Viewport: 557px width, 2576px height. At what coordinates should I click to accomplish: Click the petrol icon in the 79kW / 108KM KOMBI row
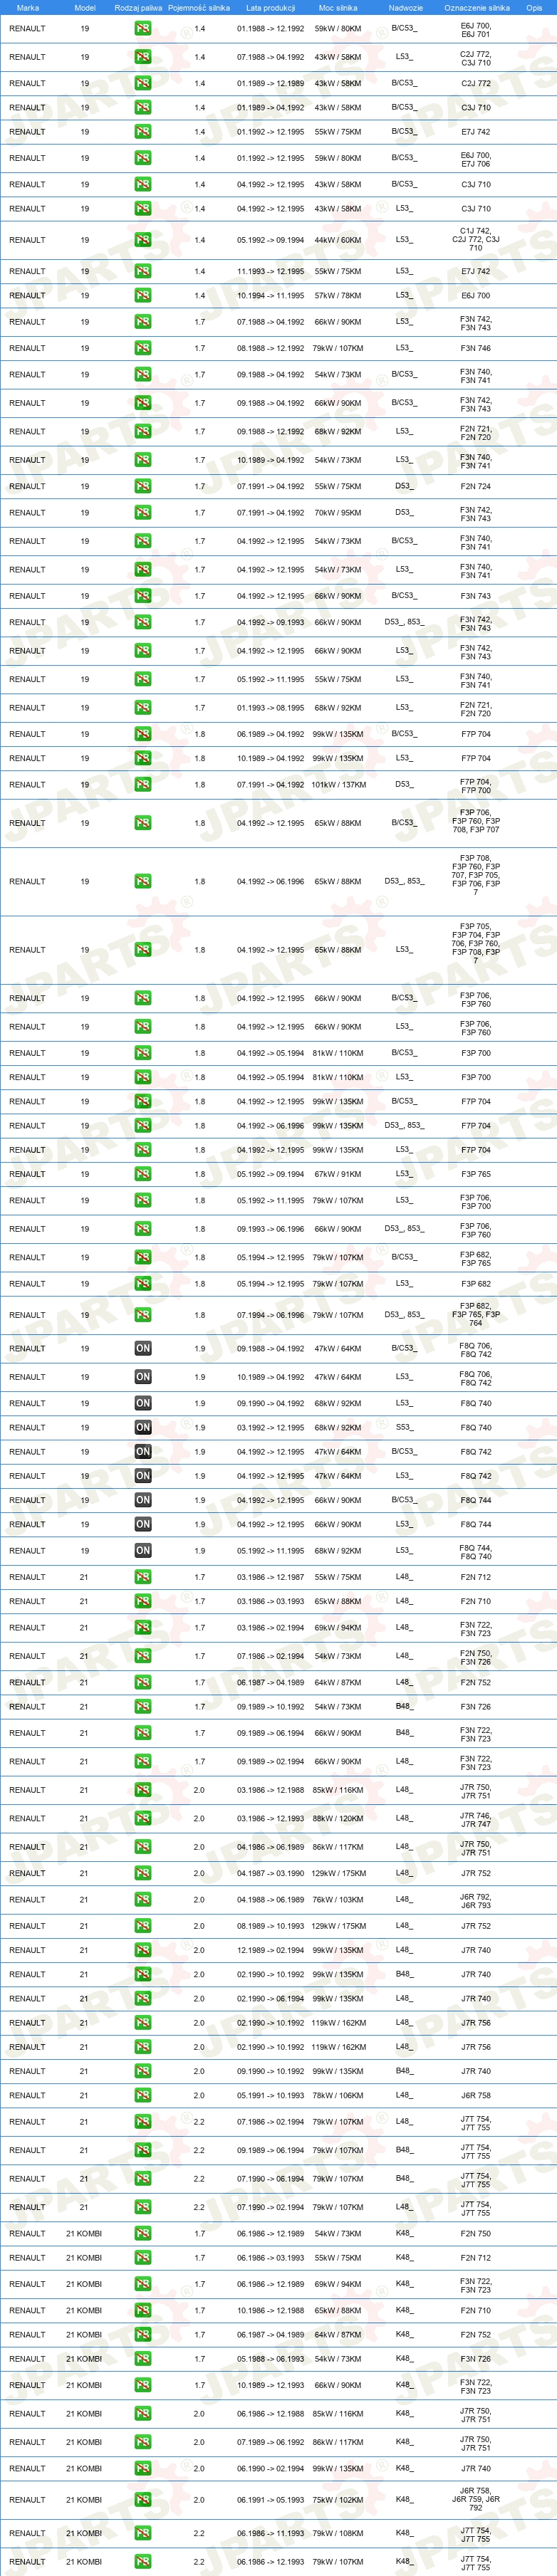point(143,2533)
